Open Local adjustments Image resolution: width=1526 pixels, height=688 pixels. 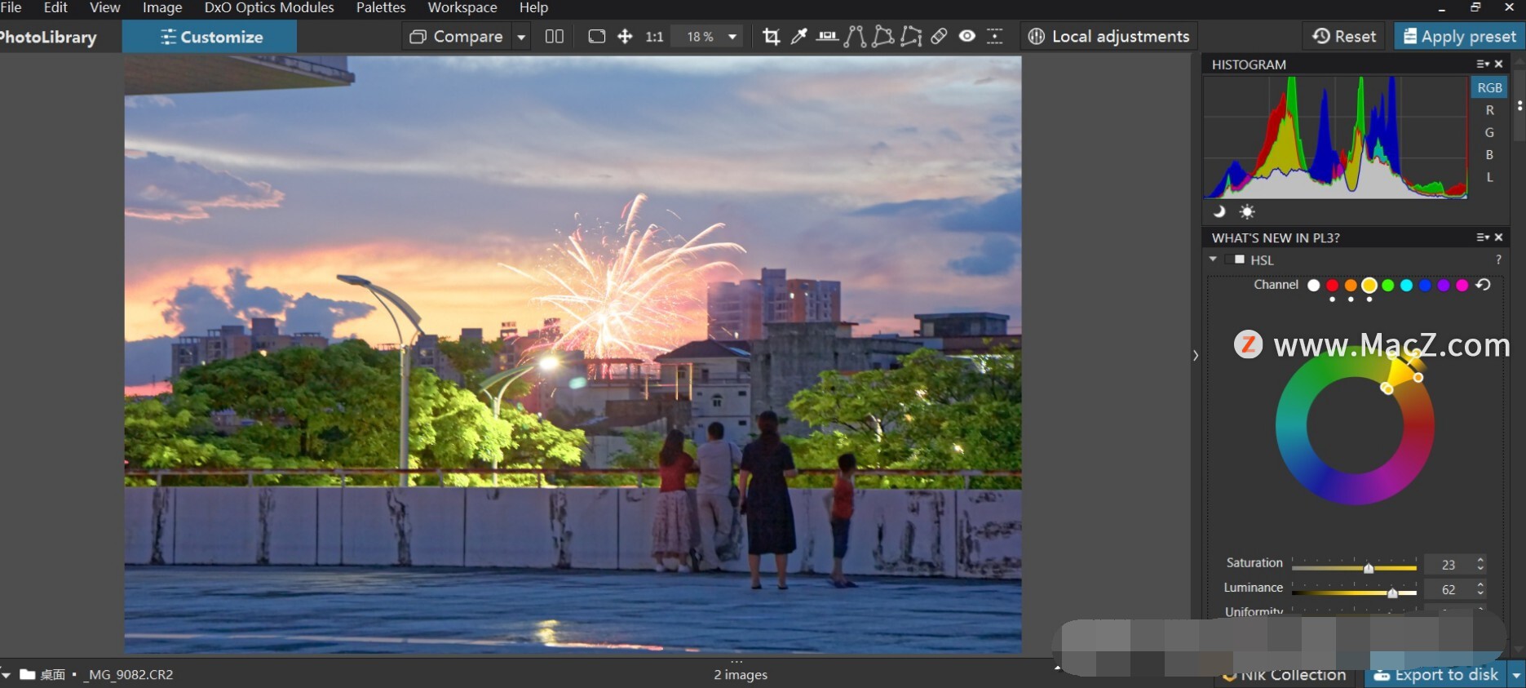click(x=1108, y=37)
